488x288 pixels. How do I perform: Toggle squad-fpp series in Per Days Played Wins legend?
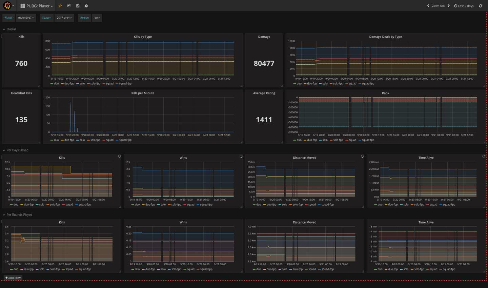pyautogui.click(x=206, y=205)
